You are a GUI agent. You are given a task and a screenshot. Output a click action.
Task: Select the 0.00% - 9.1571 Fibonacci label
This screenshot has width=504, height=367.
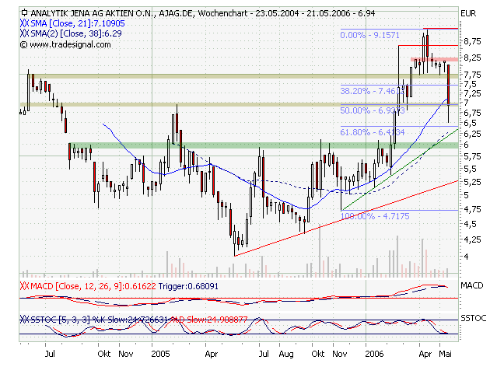[370, 35]
